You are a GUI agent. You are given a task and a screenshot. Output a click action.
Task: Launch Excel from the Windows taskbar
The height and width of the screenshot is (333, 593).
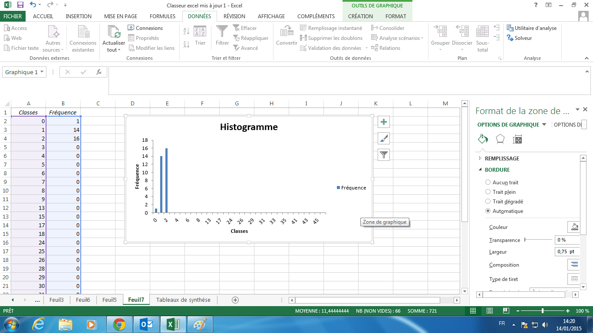coord(173,324)
